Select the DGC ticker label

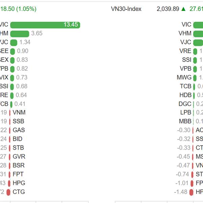pos(185,104)
